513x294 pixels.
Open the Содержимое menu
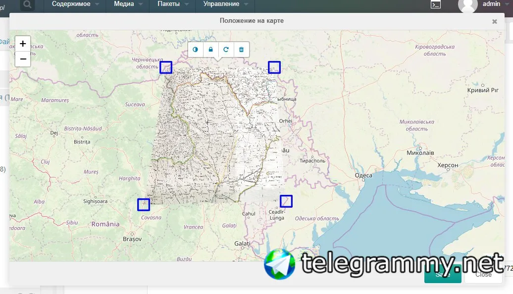click(71, 4)
